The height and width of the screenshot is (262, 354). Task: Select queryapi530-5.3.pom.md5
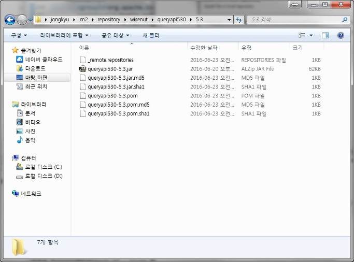119,105
